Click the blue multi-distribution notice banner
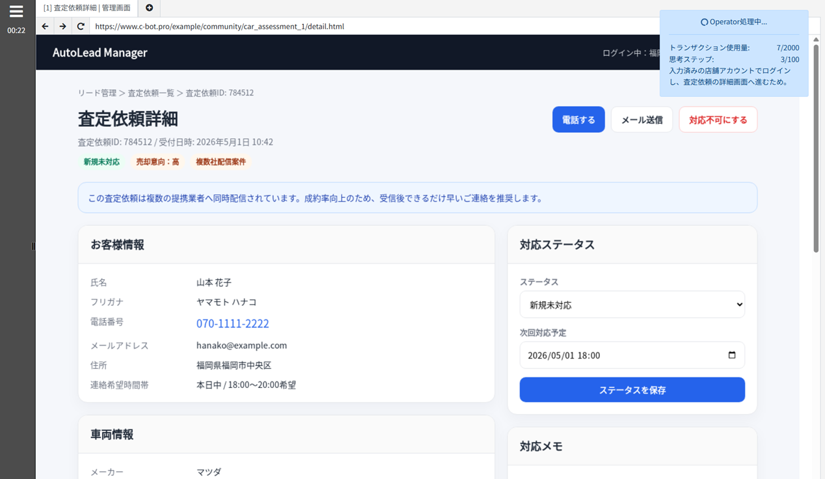Screen dimensions: 825x479 point(417,198)
